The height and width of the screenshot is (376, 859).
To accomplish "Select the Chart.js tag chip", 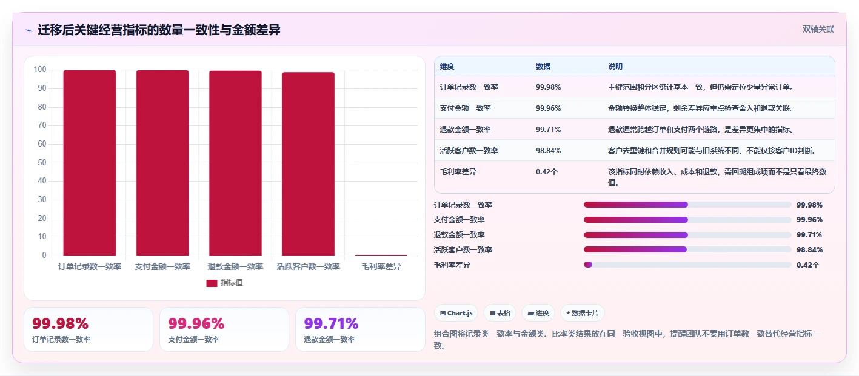I will (x=456, y=313).
